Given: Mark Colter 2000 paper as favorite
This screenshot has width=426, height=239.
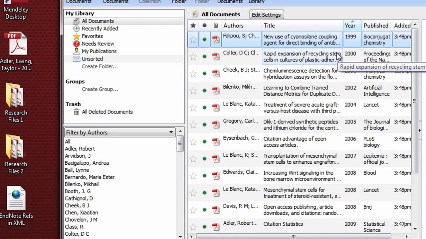Looking at the screenshot, I should coord(193,57).
